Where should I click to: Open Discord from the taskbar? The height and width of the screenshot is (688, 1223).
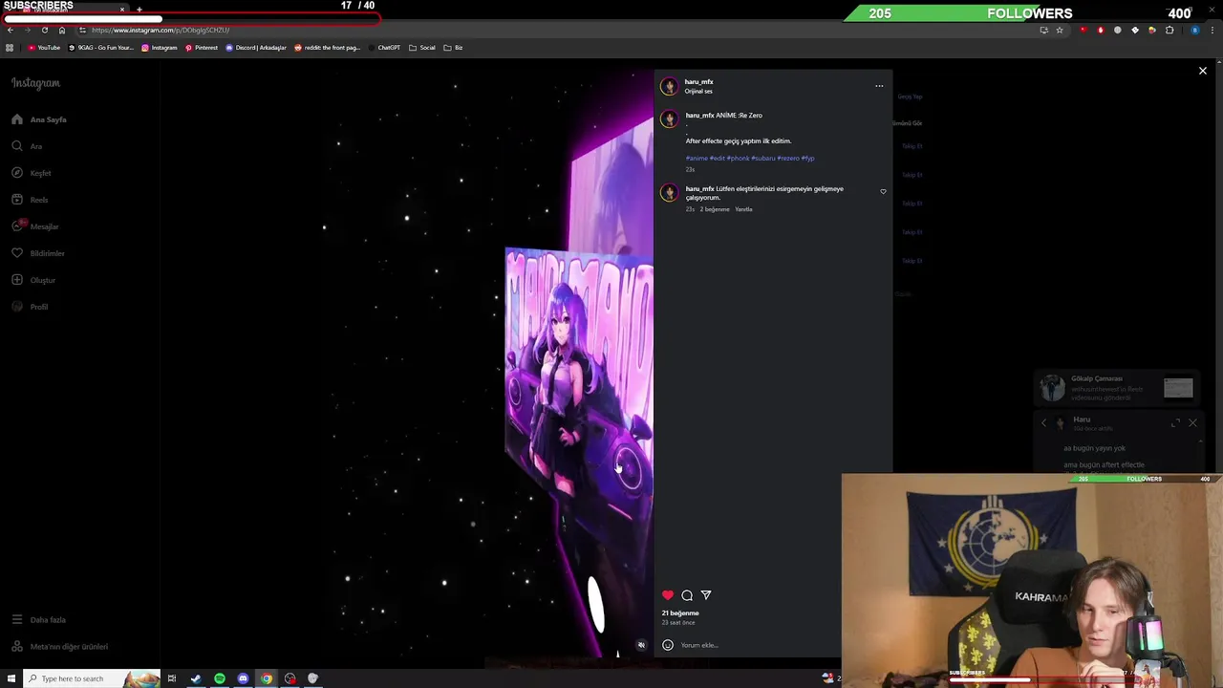pyautogui.click(x=243, y=678)
